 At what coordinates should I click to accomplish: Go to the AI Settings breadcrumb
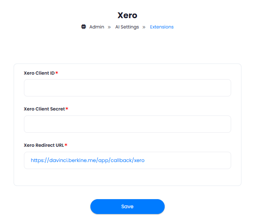(127, 27)
